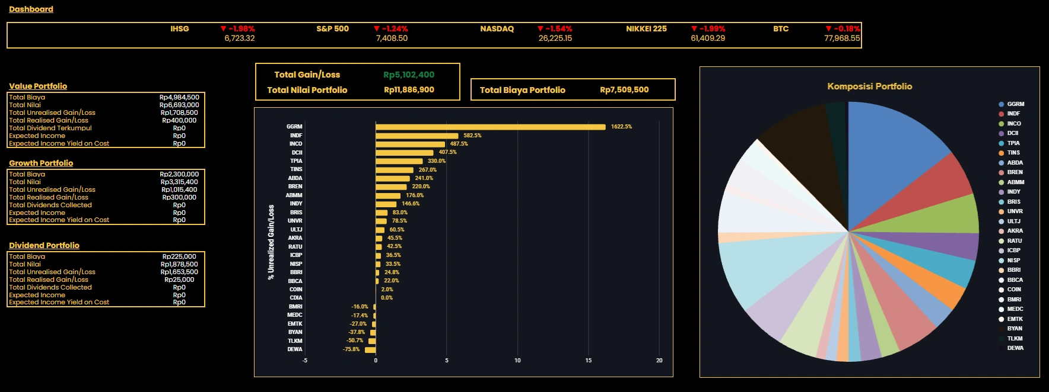Click the 487.5% label on the INCO bar

[x=459, y=144]
